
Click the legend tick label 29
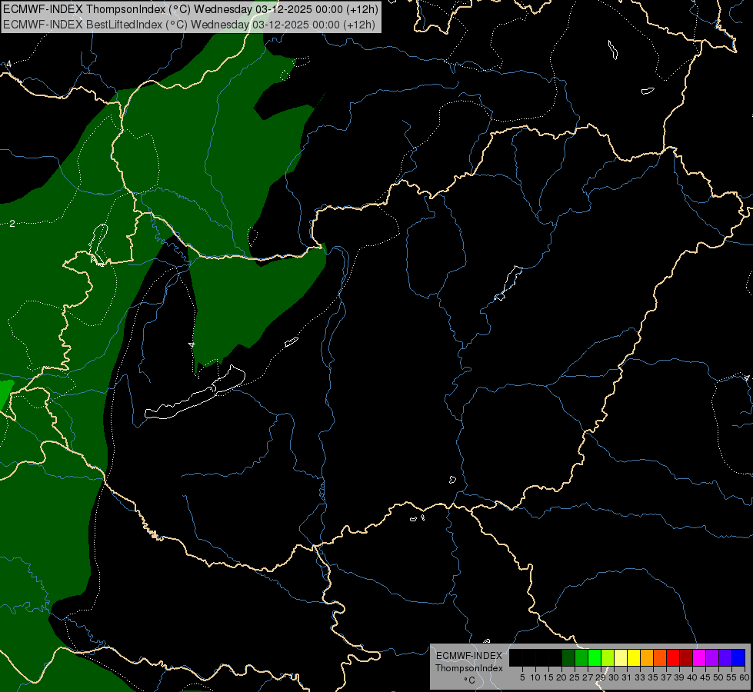point(601,677)
